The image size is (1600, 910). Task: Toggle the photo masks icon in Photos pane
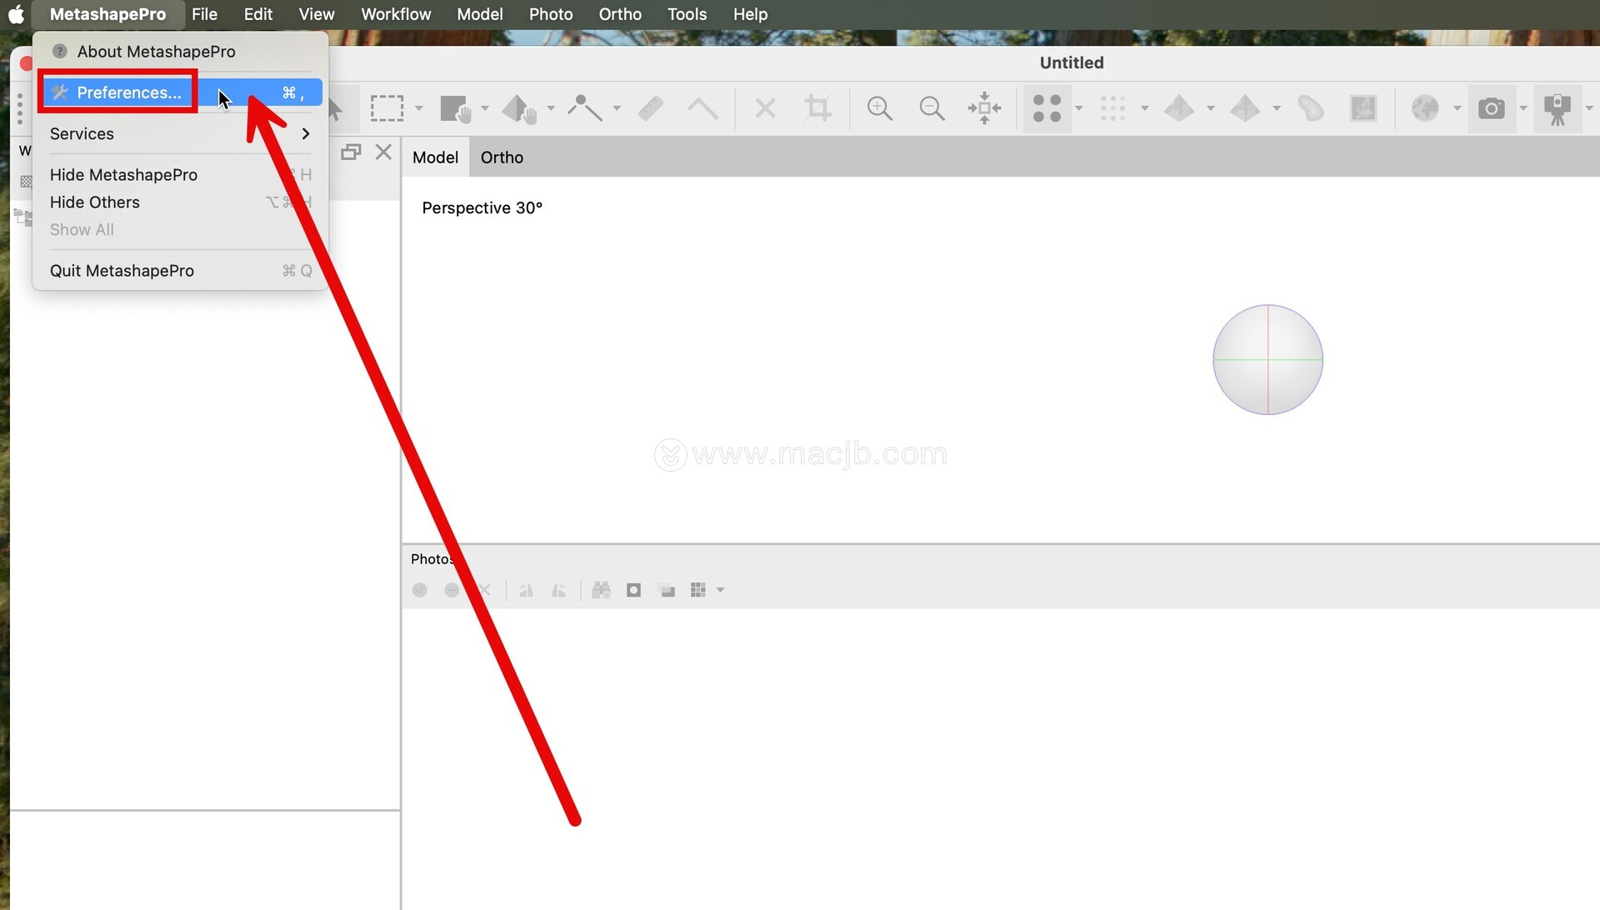tap(633, 590)
